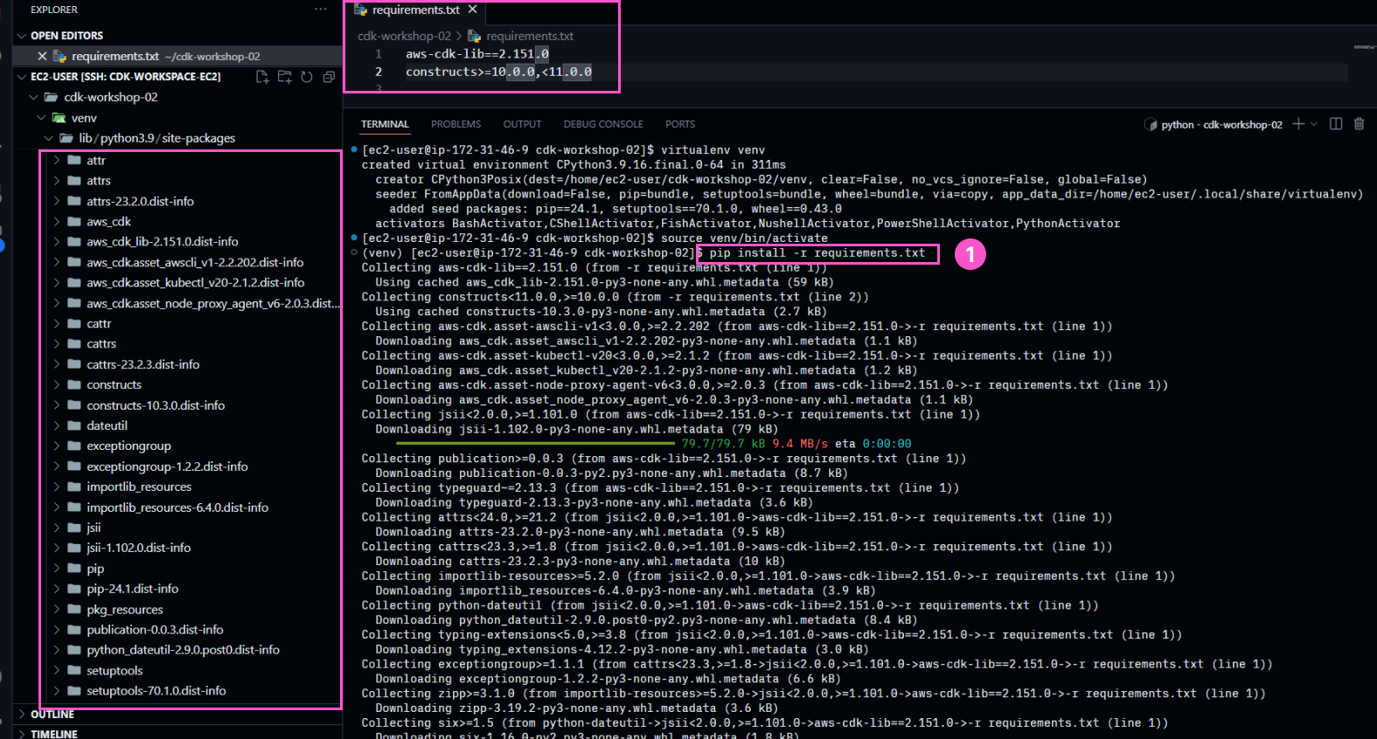Open the cattrs folder

[101, 344]
